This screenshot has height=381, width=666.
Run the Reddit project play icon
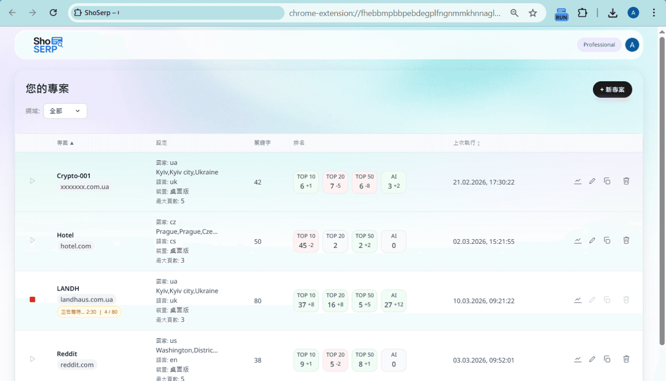click(x=32, y=359)
